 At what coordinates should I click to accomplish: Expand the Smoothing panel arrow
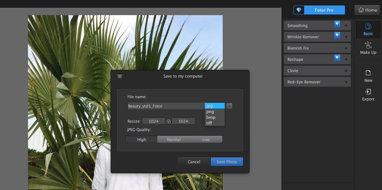[x=346, y=26]
